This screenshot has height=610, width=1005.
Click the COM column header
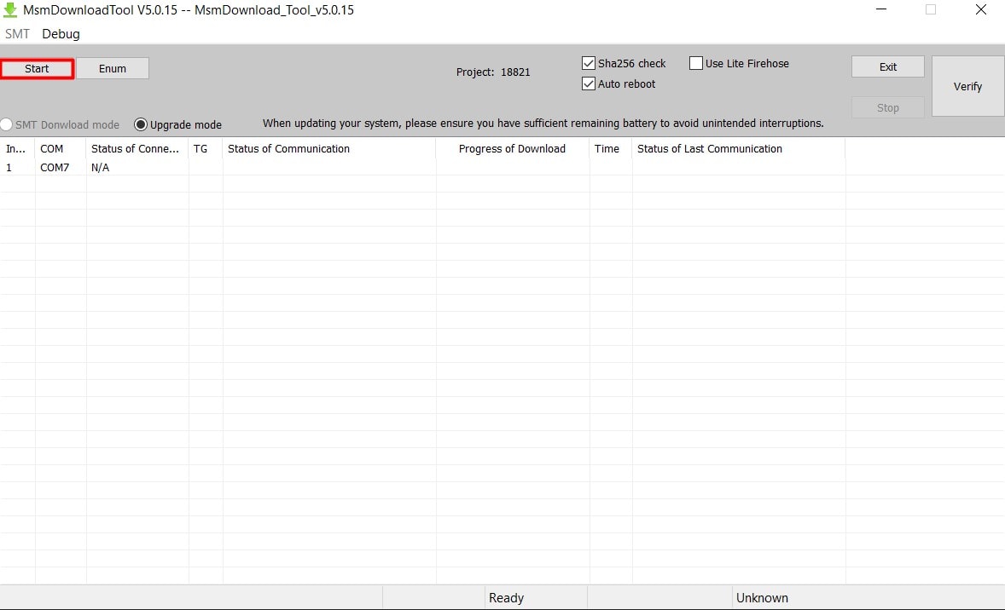[x=61, y=148]
